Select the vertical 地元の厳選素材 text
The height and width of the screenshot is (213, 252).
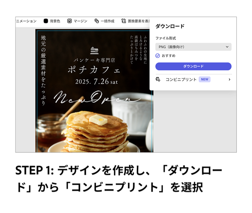[x=43, y=70]
